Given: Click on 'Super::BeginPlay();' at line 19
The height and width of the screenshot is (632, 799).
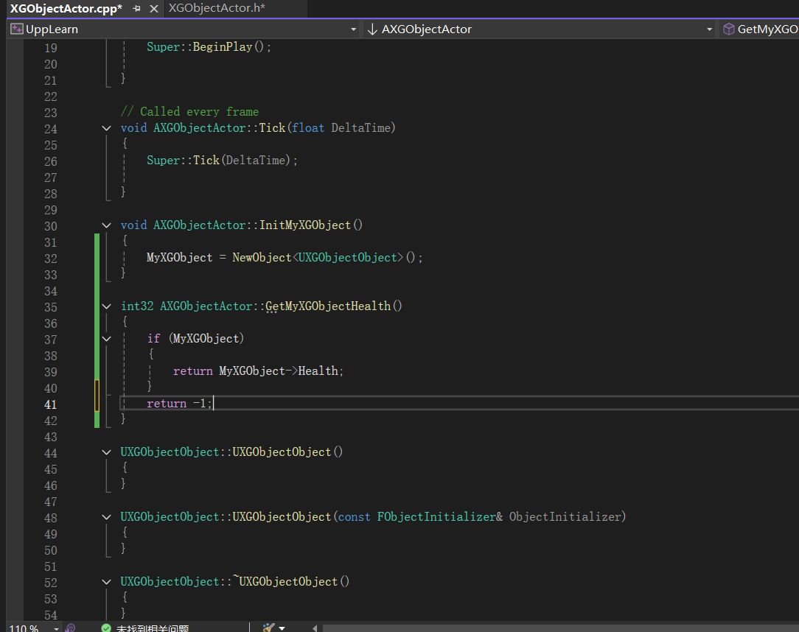Looking at the screenshot, I should [209, 47].
